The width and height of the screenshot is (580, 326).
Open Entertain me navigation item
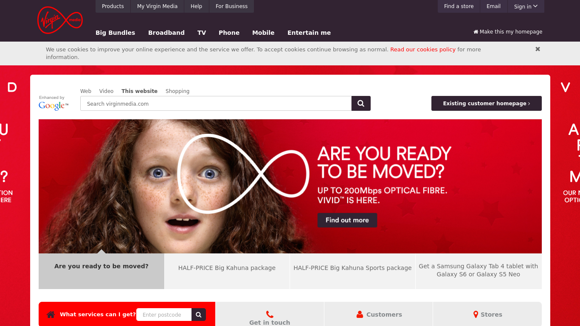tap(309, 33)
